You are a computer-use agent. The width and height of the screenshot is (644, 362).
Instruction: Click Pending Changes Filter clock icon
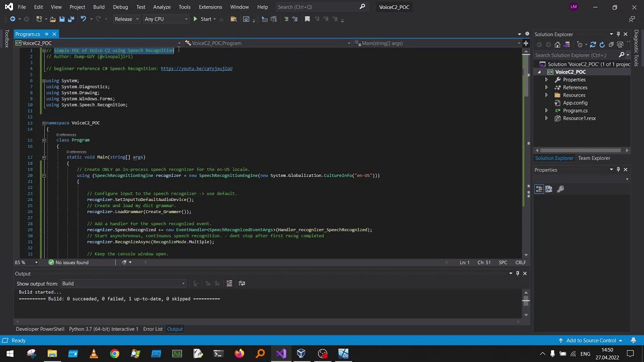pos(580,45)
